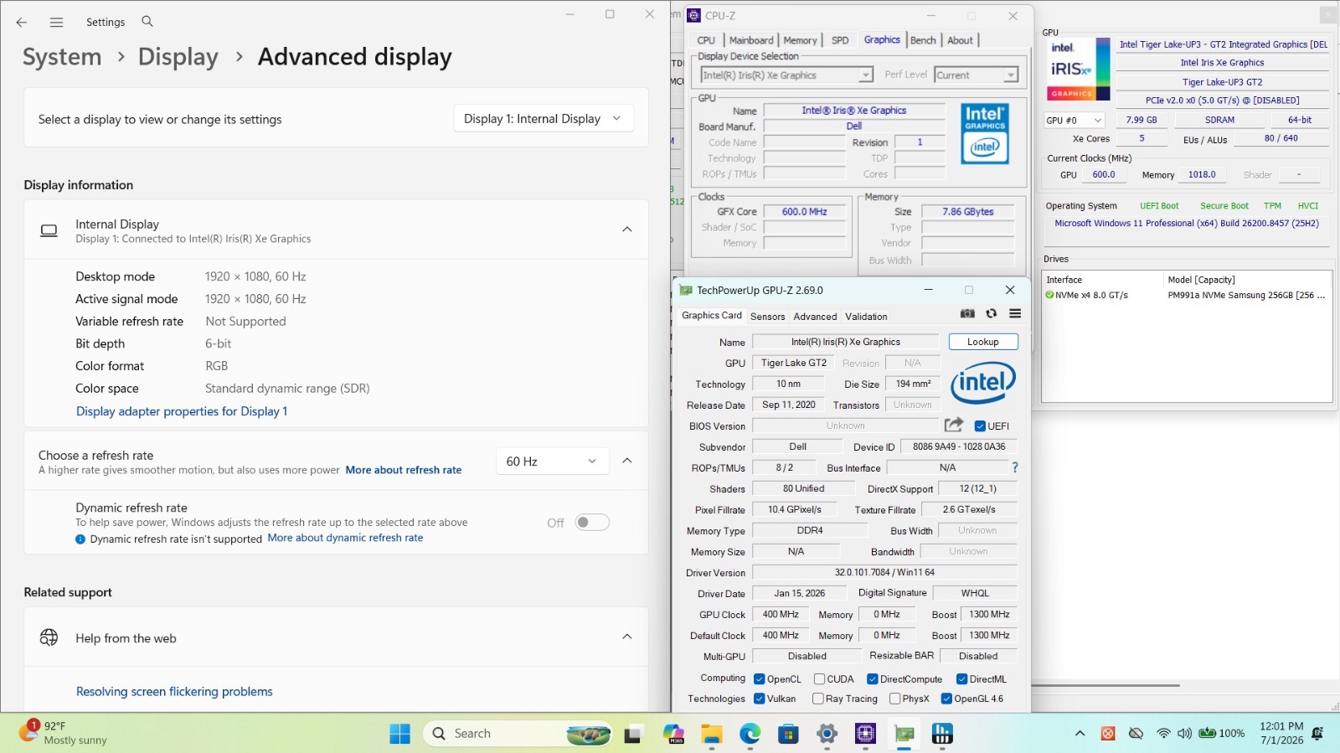This screenshot has width=1340, height=753.
Task: Click the Settings gear taskbar icon
Action: coord(827,734)
